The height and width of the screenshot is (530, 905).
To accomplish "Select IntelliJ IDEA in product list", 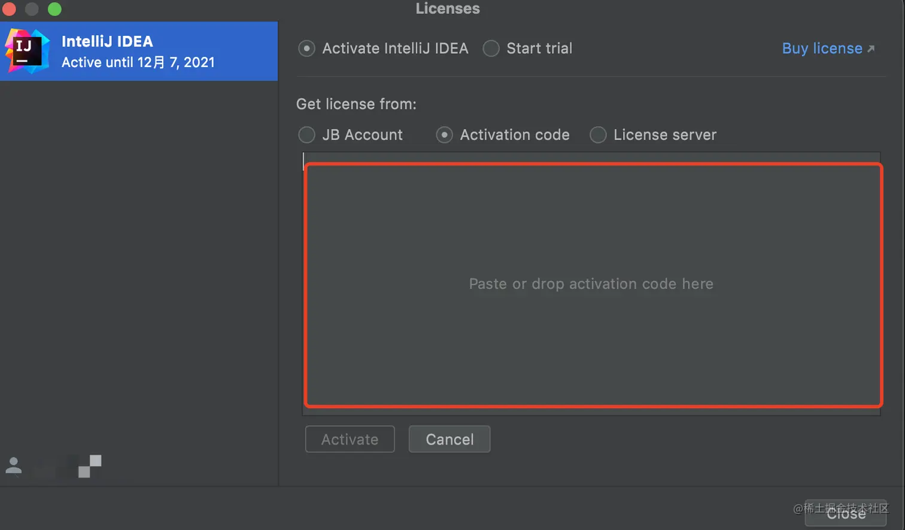I will tap(139, 51).
